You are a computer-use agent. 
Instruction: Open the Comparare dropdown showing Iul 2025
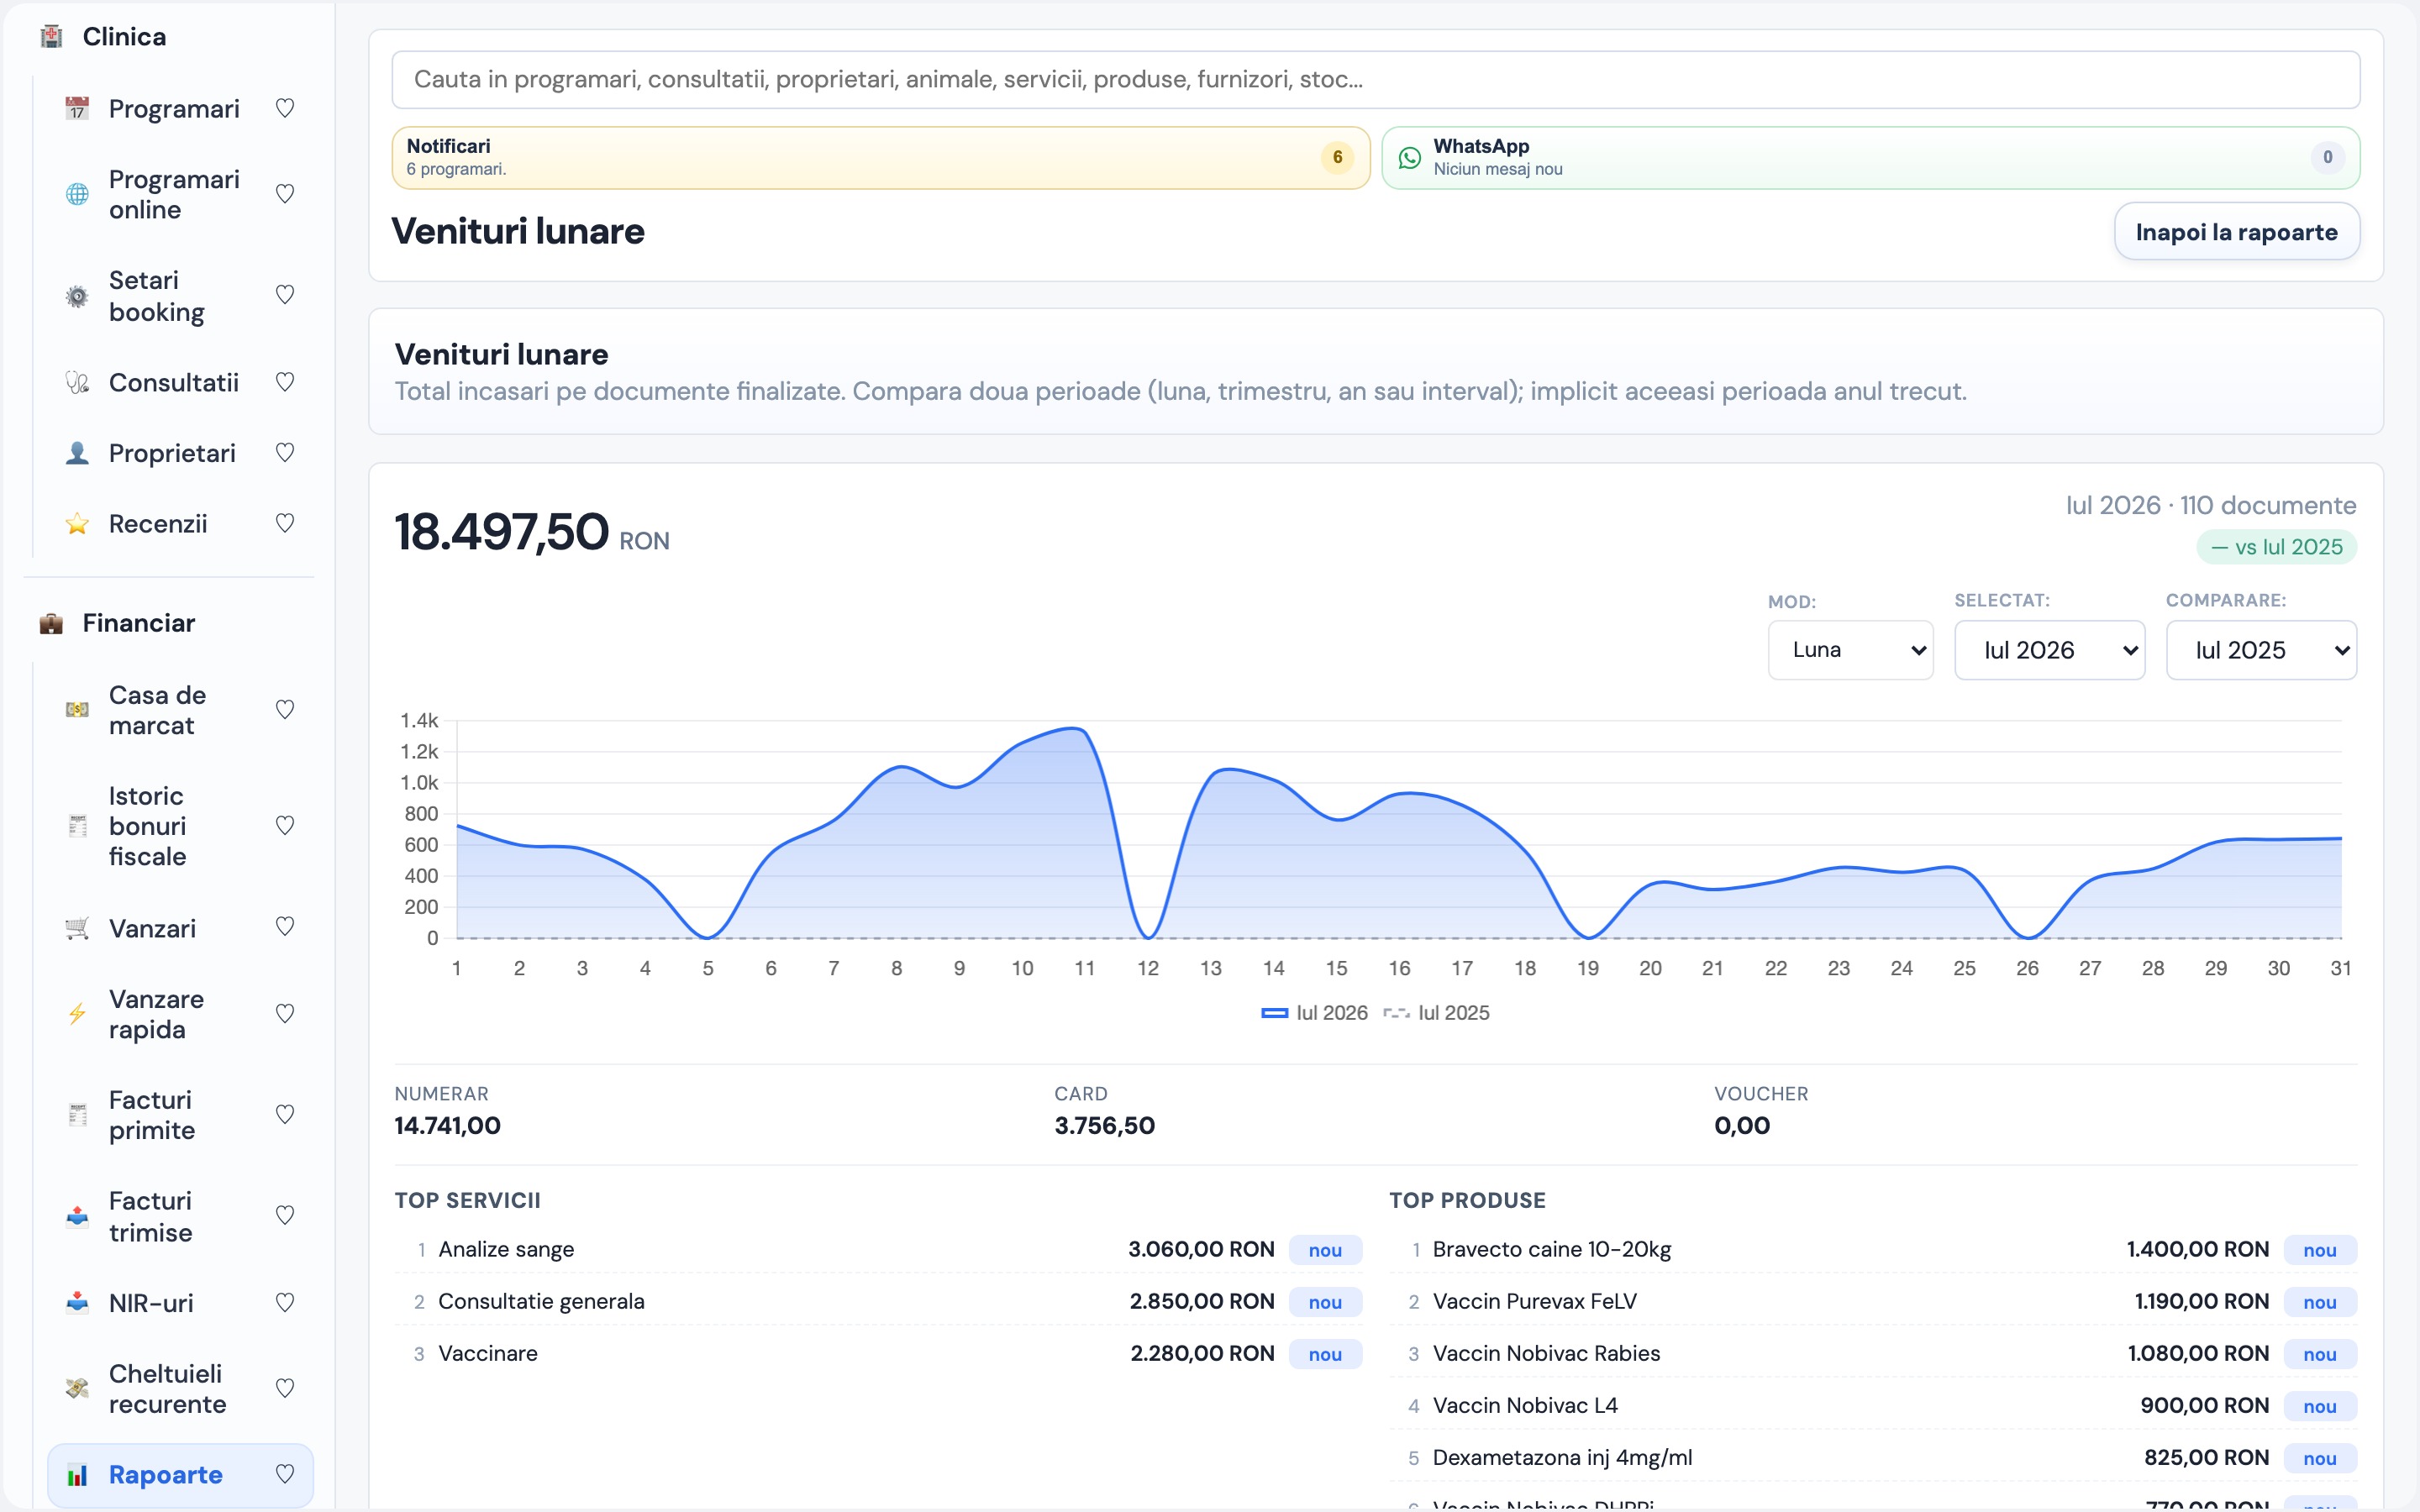click(2261, 650)
